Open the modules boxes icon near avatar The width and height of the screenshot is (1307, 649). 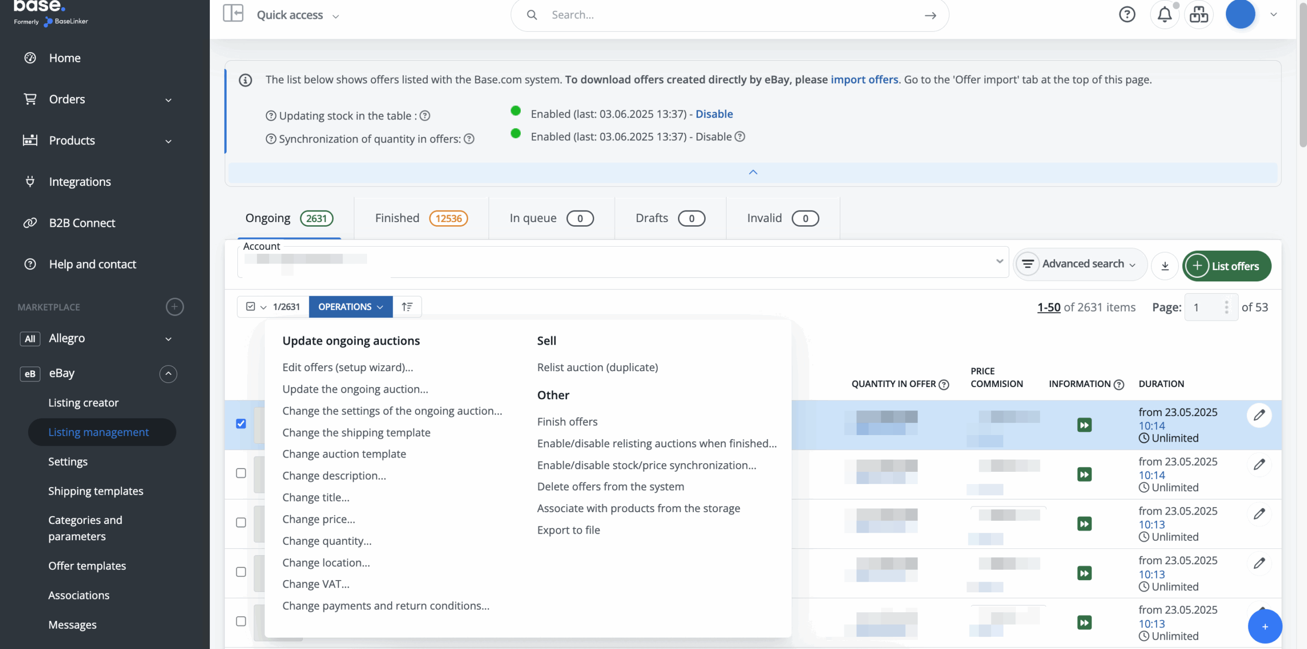tap(1198, 14)
